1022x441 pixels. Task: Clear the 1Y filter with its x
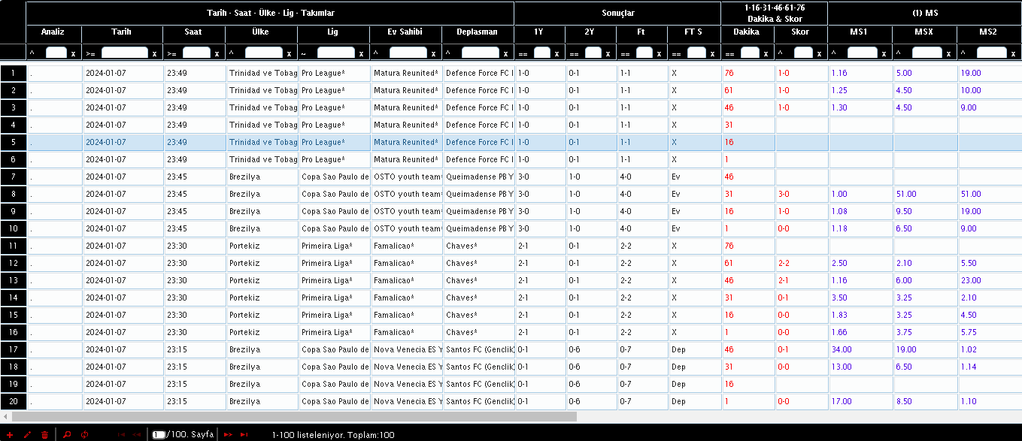556,53
